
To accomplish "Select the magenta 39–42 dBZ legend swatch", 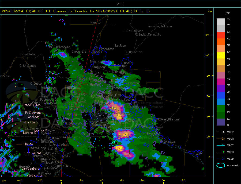I will pyautogui.click(x=221, y=82).
